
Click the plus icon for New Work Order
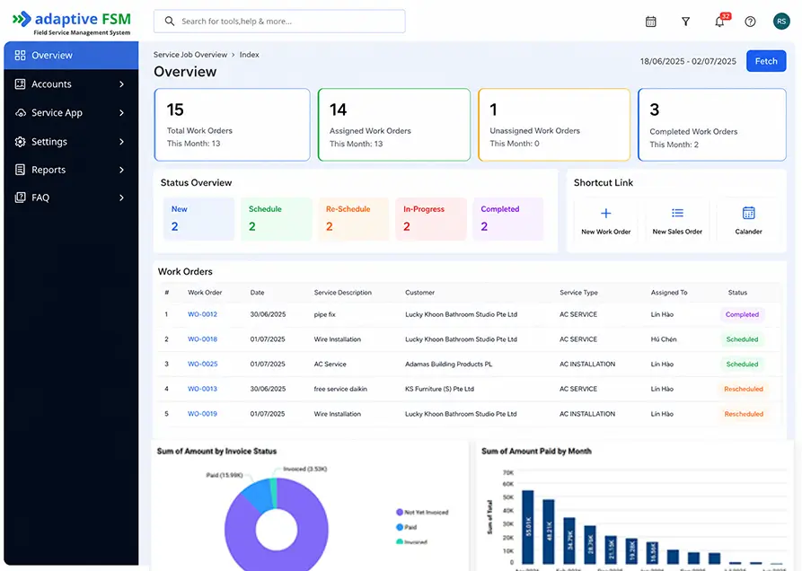click(605, 213)
